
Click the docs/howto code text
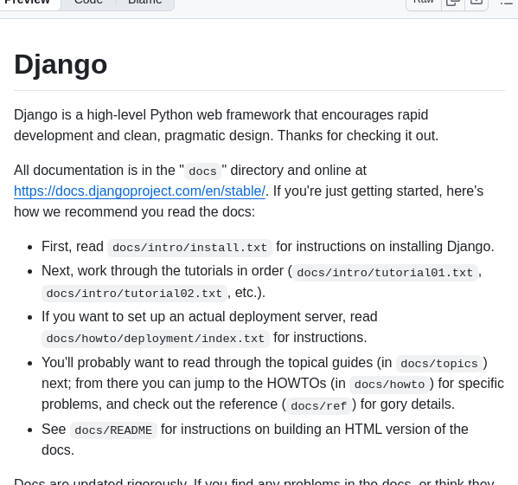tap(389, 385)
